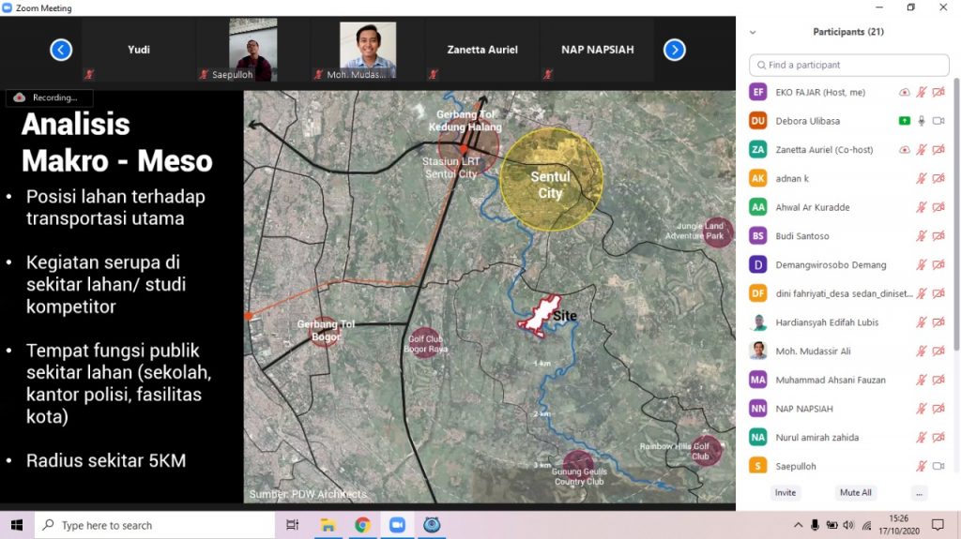Click Zanetta Auriel's recording indicator icon
This screenshot has width=961, height=539.
pyautogui.click(x=904, y=150)
